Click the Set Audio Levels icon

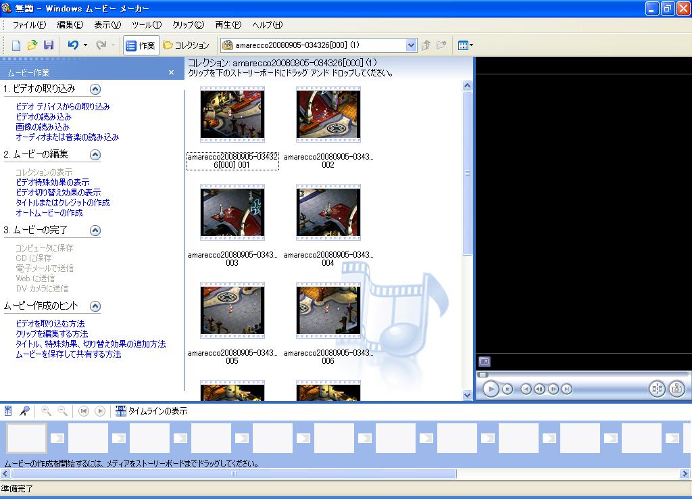pyautogui.click(x=8, y=411)
